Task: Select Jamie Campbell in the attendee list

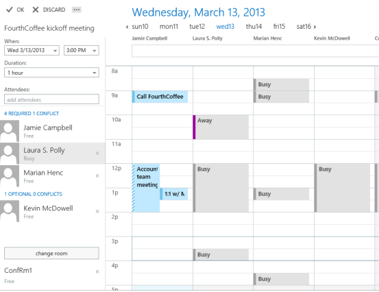Action: (53, 131)
